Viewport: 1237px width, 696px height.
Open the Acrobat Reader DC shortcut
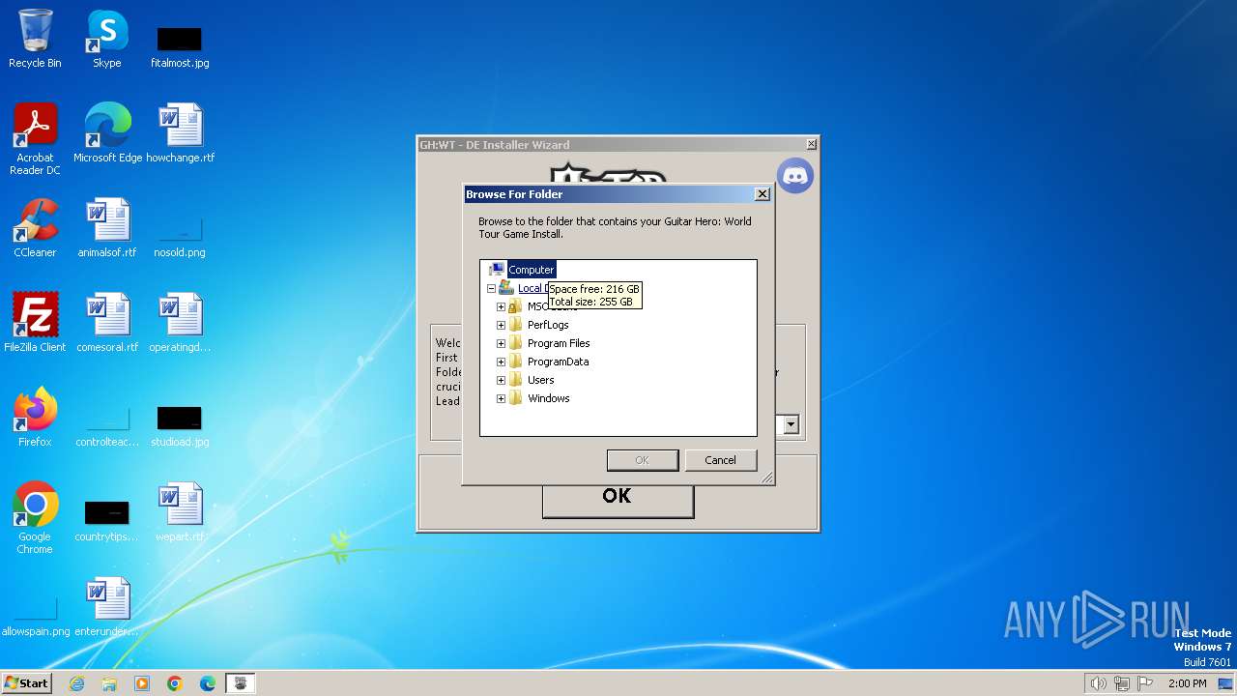point(35,139)
